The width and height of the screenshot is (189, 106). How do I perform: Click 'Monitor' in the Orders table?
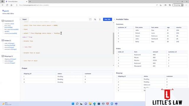[137, 60]
